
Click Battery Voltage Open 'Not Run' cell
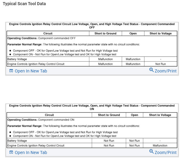(x=134, y=141)
